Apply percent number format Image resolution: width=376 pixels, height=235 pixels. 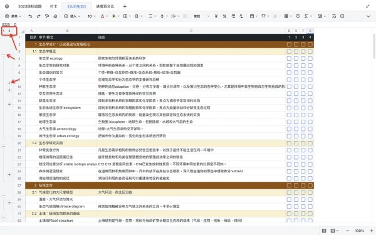pyautogui.click(x=224, y=16)
